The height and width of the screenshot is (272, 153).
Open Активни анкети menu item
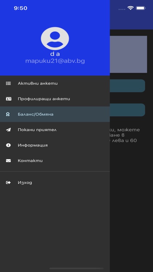coord(55,83)
